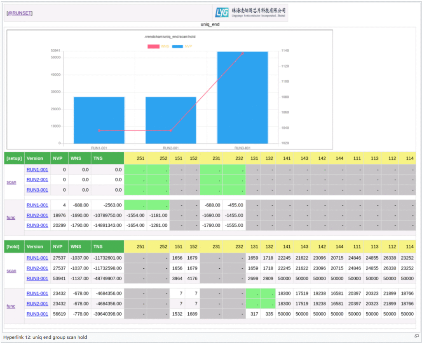This screenshot has height=344, width=422.
Task: Open RUN3-001 in the setup func rows
Action: 37,225
